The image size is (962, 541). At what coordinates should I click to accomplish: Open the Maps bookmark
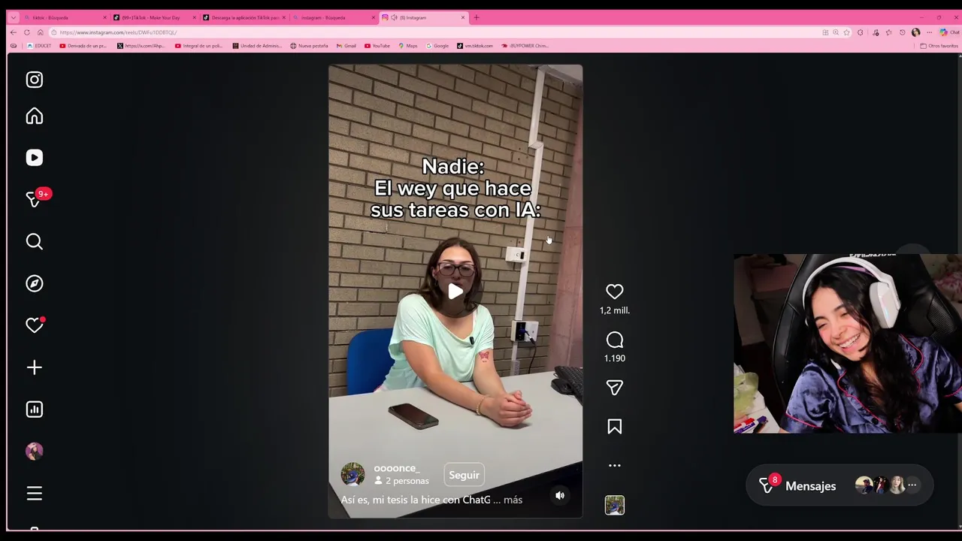[x=407, y=46]
